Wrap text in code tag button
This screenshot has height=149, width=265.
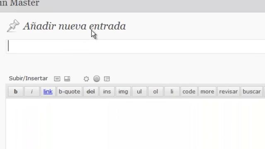[x=189, y=91]
